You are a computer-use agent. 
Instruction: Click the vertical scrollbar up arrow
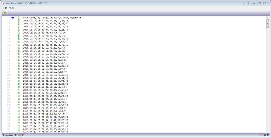268,18
